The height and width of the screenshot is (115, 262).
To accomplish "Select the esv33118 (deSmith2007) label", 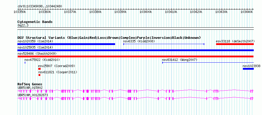I will (x=235, y=41).
